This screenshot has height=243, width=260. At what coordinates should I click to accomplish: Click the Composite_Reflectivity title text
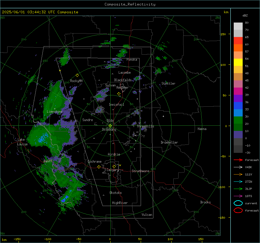(130, 4)
